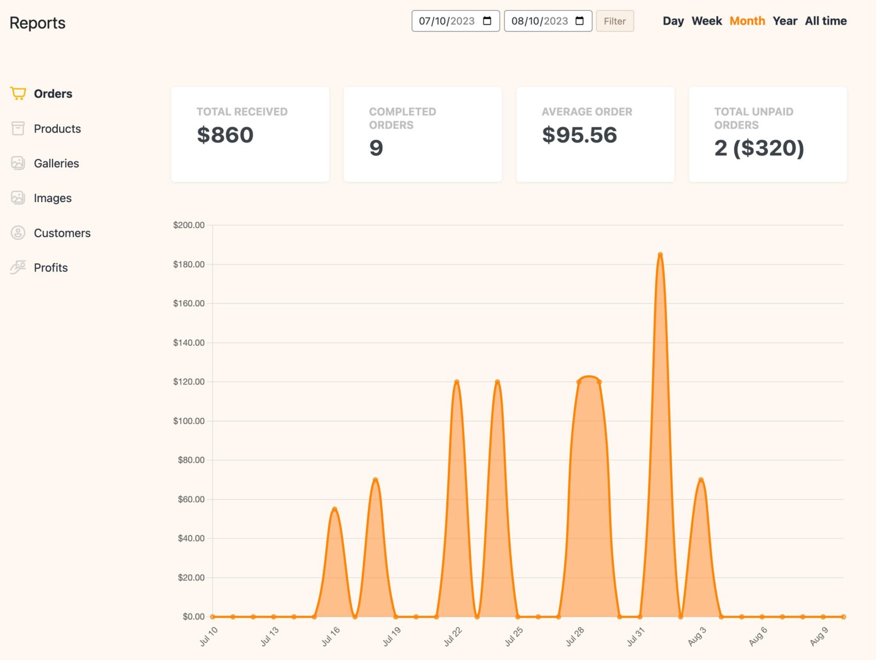
Task: Click the Customers person icon
Action: (x=18, y=233)
